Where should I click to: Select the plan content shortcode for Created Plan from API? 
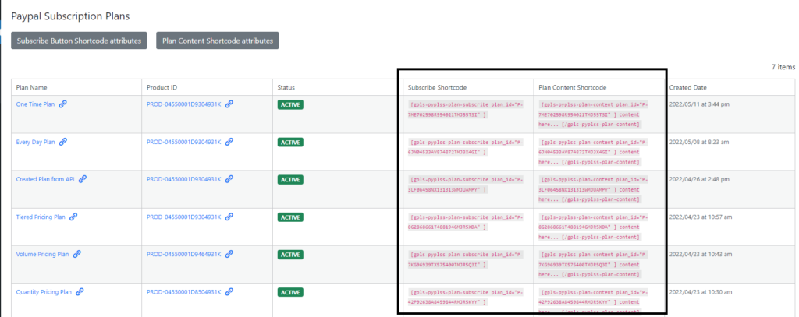[594, 190]
